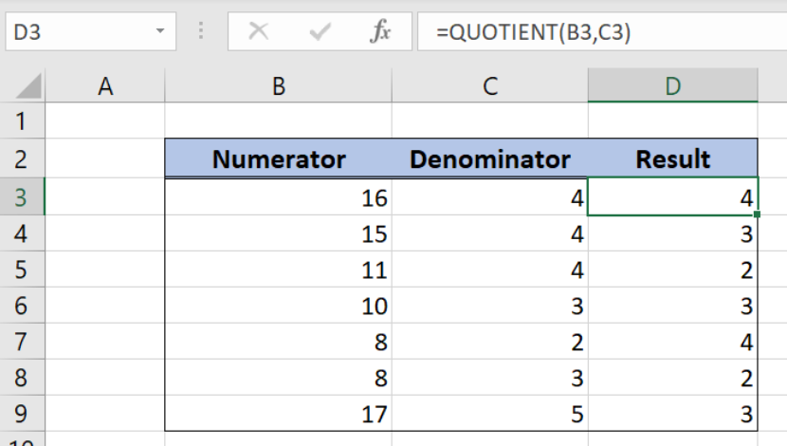Click the Result header cell
This screenshot has height=446, width=787.
pyautogui.click(x=672, y=158)
